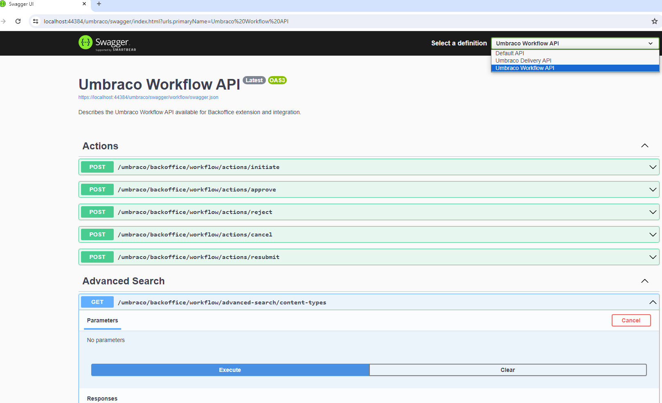This screenshot has width=662, height=403.
Task: Click the POST badge for actions/resubmit
Action: pos(97,257)
